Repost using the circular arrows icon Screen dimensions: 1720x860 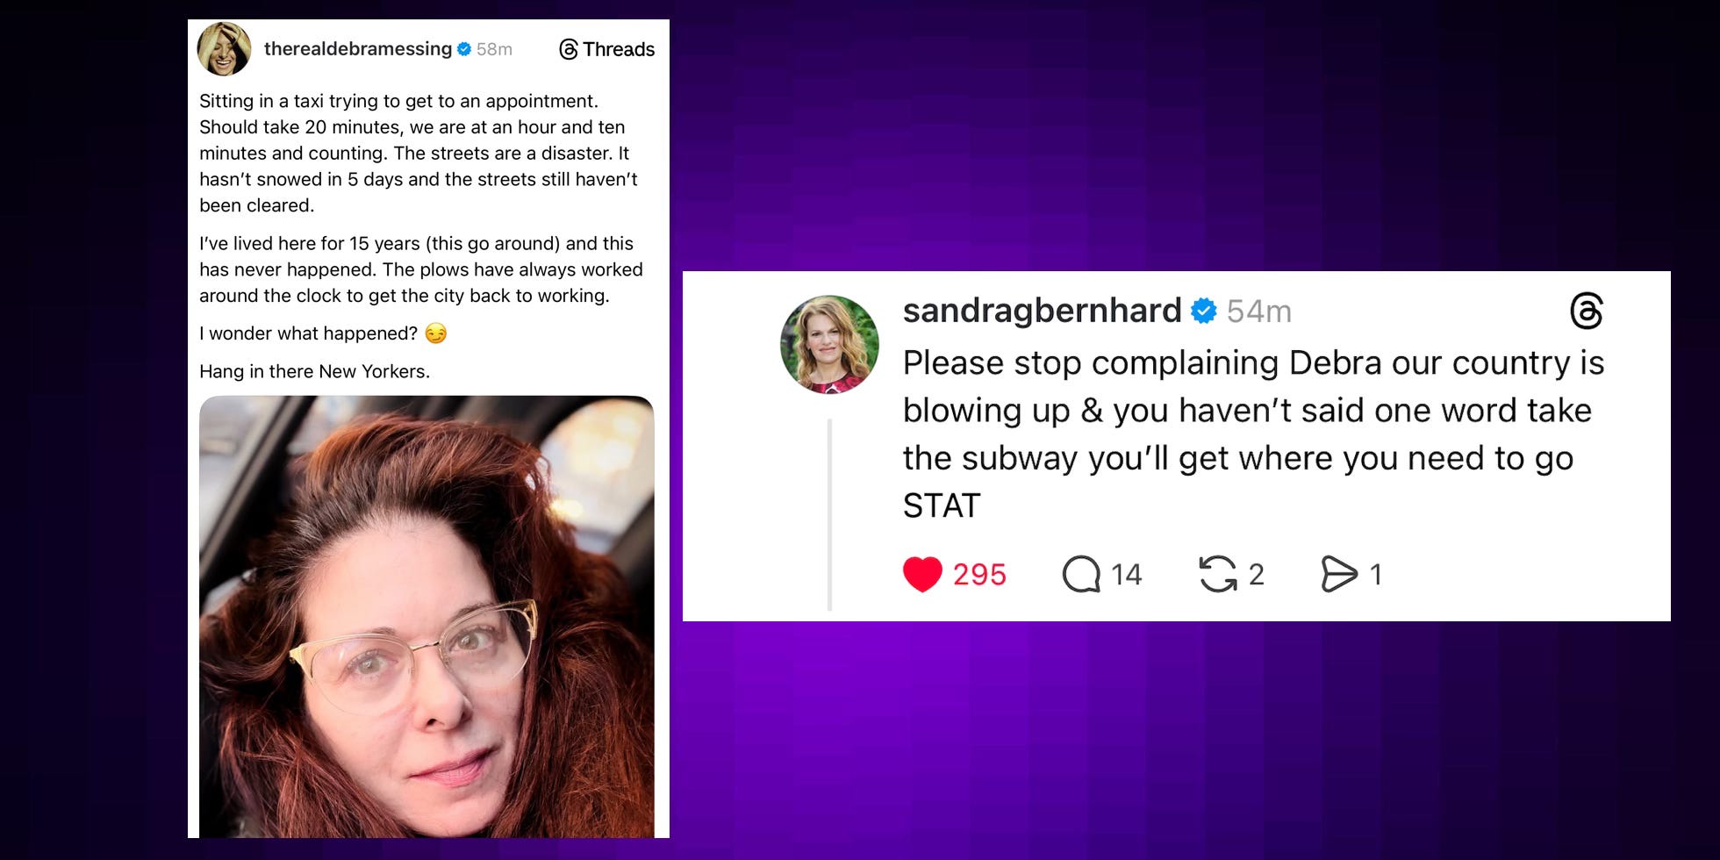[x=1218, y=574]
